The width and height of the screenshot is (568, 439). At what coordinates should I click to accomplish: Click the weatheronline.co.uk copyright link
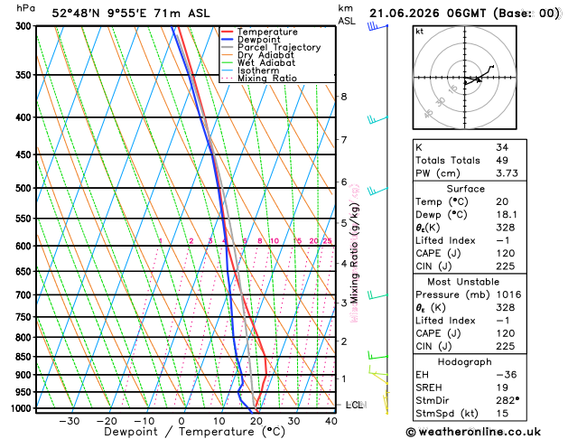pos(473,432)
